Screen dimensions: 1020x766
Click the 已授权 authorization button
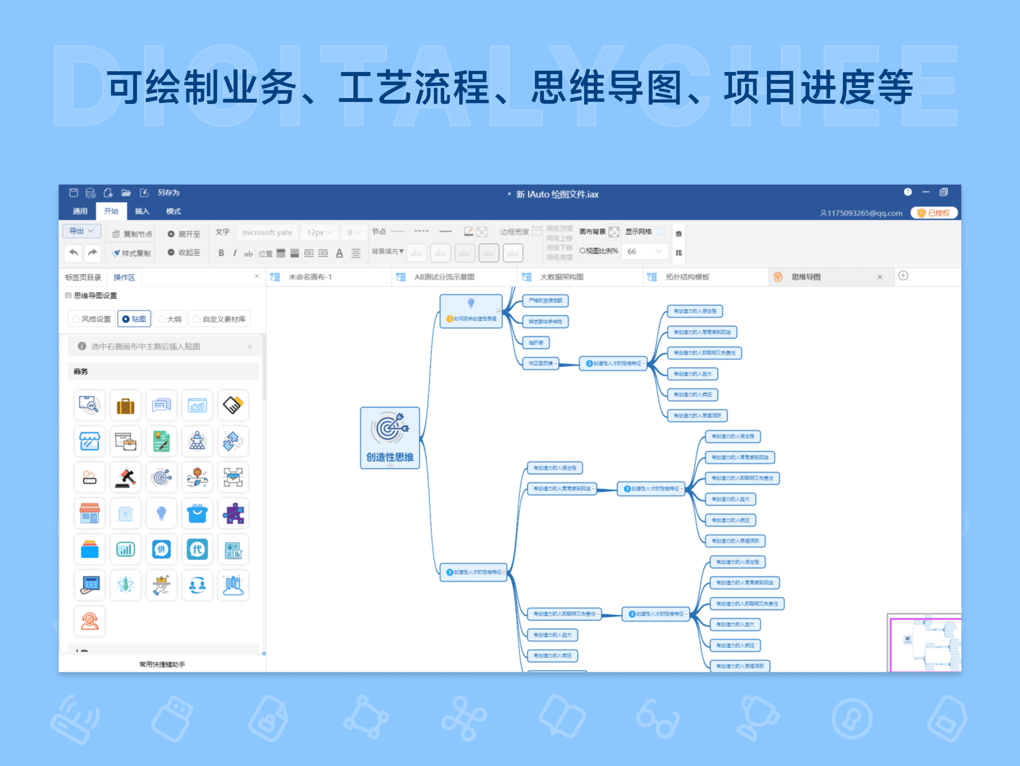click(934, 212)
